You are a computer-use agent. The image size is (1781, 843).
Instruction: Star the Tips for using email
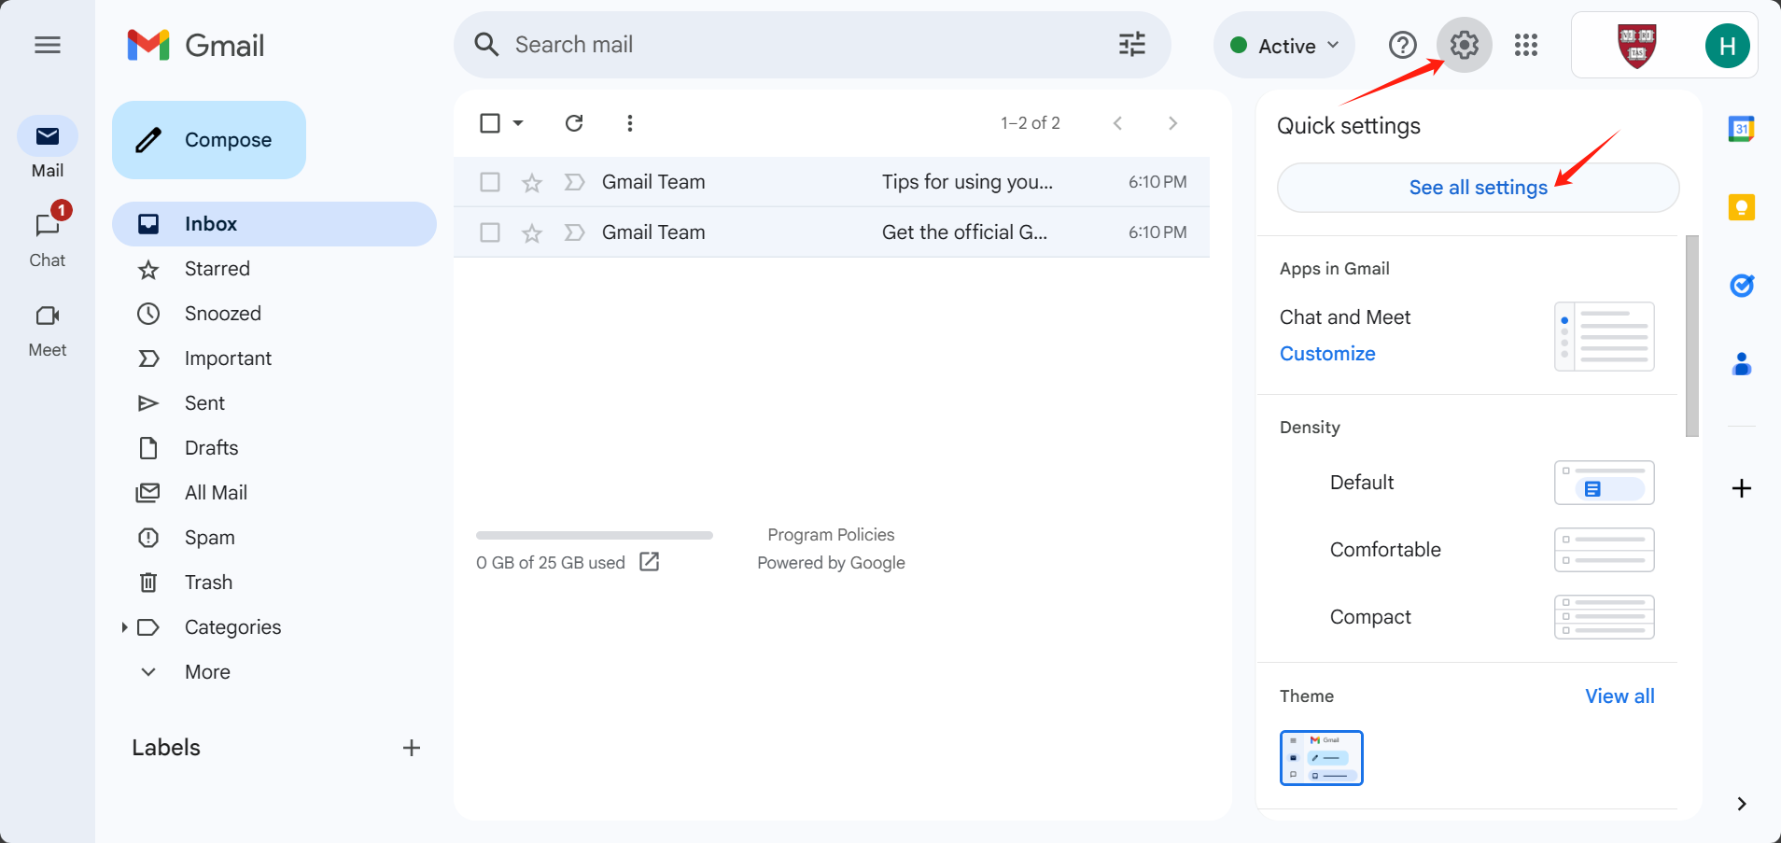tap(532, 183)
